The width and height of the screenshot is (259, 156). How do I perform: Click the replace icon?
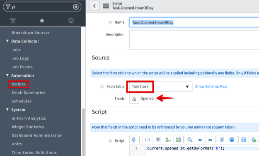tap(168, 140)
